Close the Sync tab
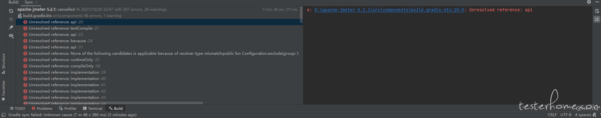This screenshot has width=601, height=118. pyautogui.click(x=36, y=2)
